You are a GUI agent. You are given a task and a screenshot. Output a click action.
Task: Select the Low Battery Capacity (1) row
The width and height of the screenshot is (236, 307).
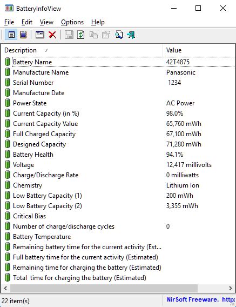[x=118, y=196]
